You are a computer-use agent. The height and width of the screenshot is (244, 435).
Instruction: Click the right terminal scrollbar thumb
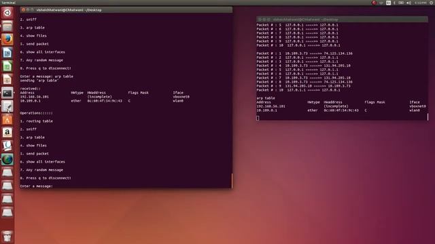[428, 117]
